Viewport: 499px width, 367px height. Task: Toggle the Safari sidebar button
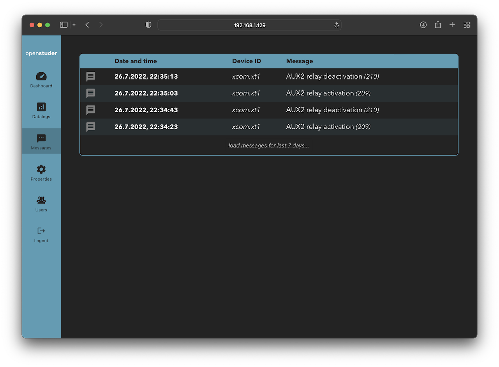[64, 25]
